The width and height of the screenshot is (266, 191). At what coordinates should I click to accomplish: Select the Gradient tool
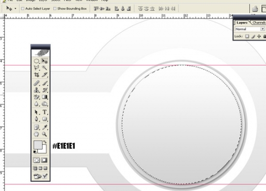[44, 97]
